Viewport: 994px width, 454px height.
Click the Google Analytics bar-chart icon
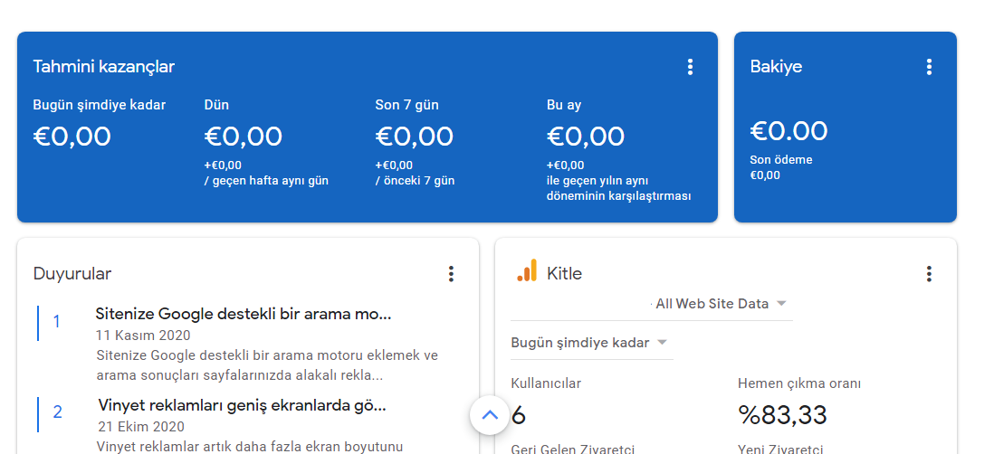point(527,270)
